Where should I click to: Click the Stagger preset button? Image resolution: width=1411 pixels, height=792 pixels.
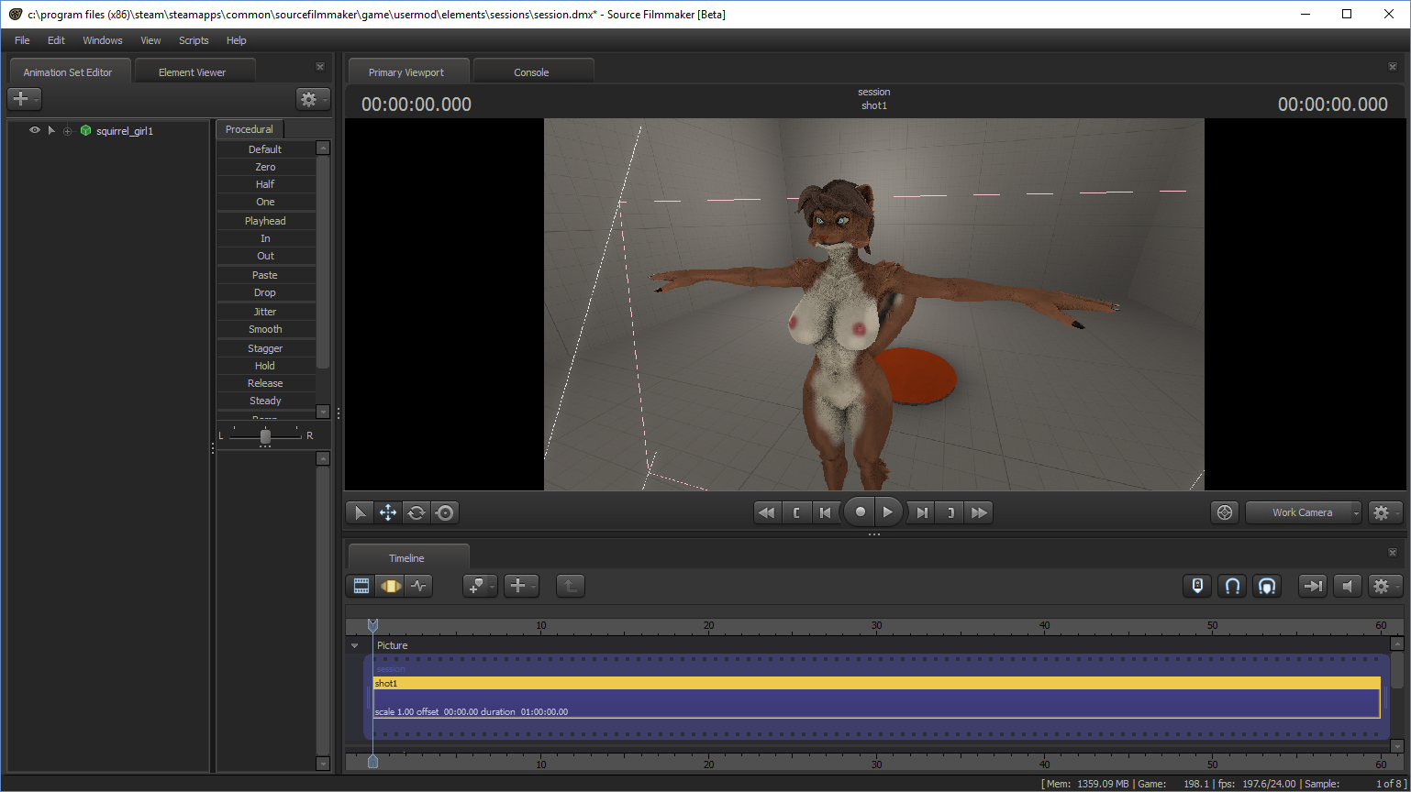pos(265,348)
